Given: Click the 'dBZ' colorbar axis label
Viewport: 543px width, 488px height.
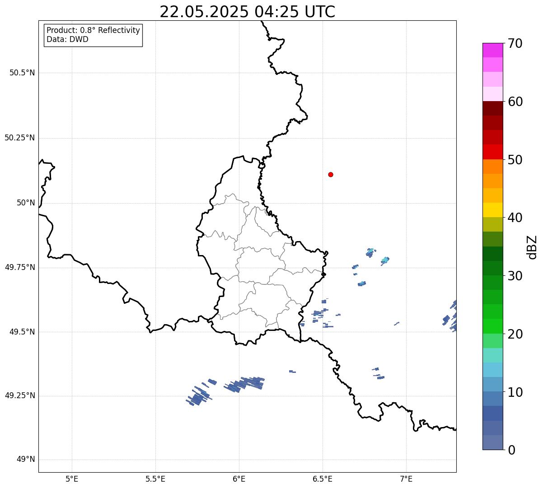Looking at the screenshot, I should pos(532,246).
